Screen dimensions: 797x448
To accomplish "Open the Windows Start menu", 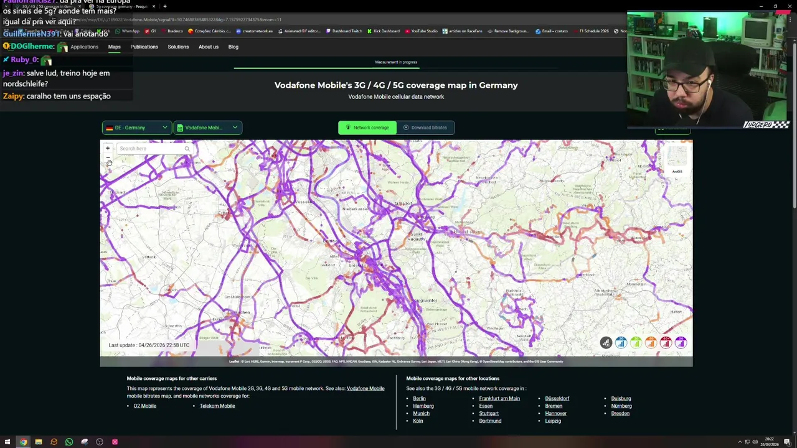I will 7,442.
